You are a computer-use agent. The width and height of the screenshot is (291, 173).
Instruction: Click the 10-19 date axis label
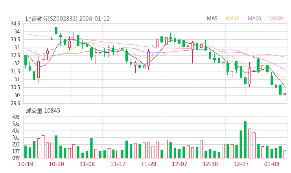click(x=26, y=164)
